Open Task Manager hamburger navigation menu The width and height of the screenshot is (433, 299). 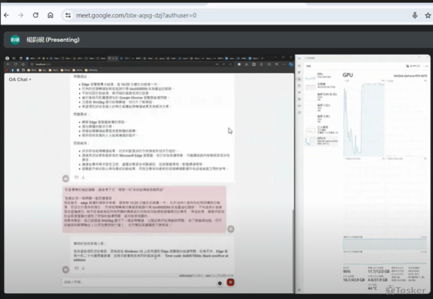pyautogui.click(x=299, y=66)
